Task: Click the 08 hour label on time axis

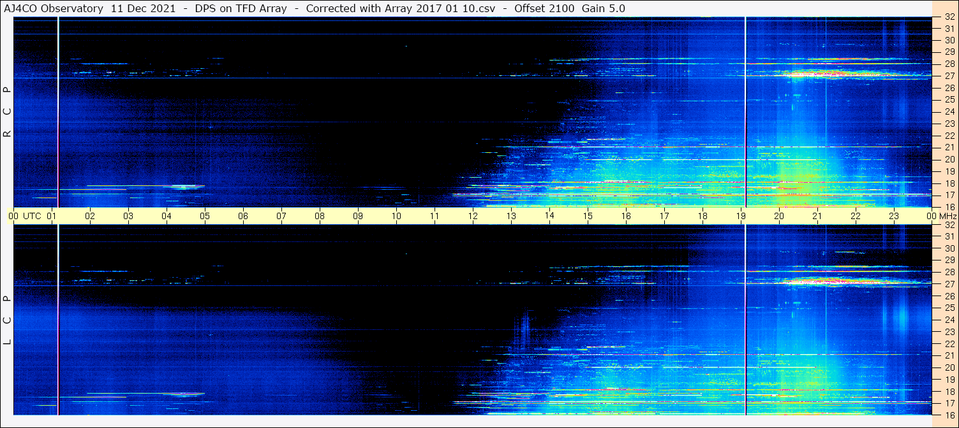Action: coord(320,216)
